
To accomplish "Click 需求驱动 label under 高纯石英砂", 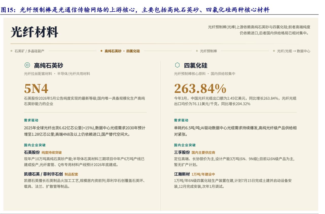I will [x=31, y=120].
